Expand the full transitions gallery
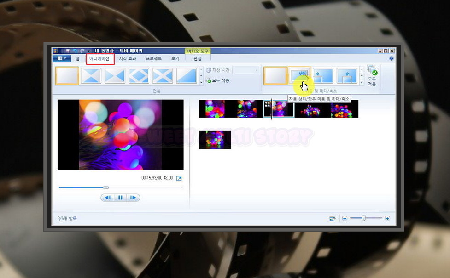Viewport: 450px width, 278px height. click(201, 82)
